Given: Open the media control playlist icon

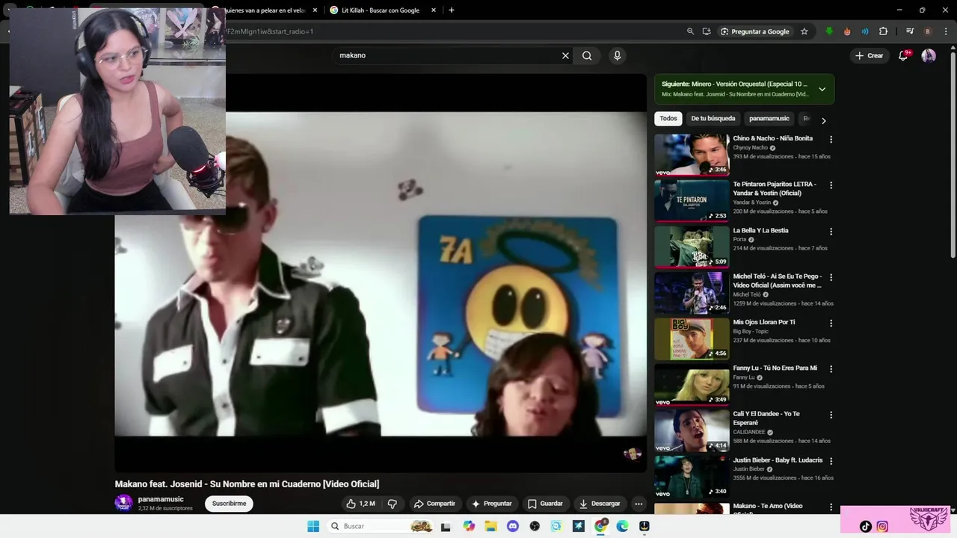Looking at the screenshot, I should pyautogui.click(x=910, y=31).
